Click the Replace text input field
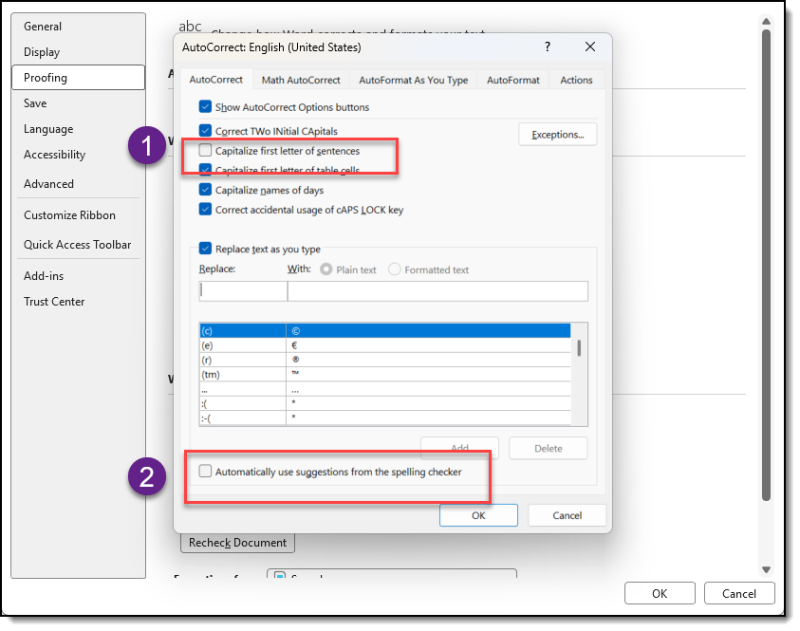The image size is (800, 631). point(243,291)
